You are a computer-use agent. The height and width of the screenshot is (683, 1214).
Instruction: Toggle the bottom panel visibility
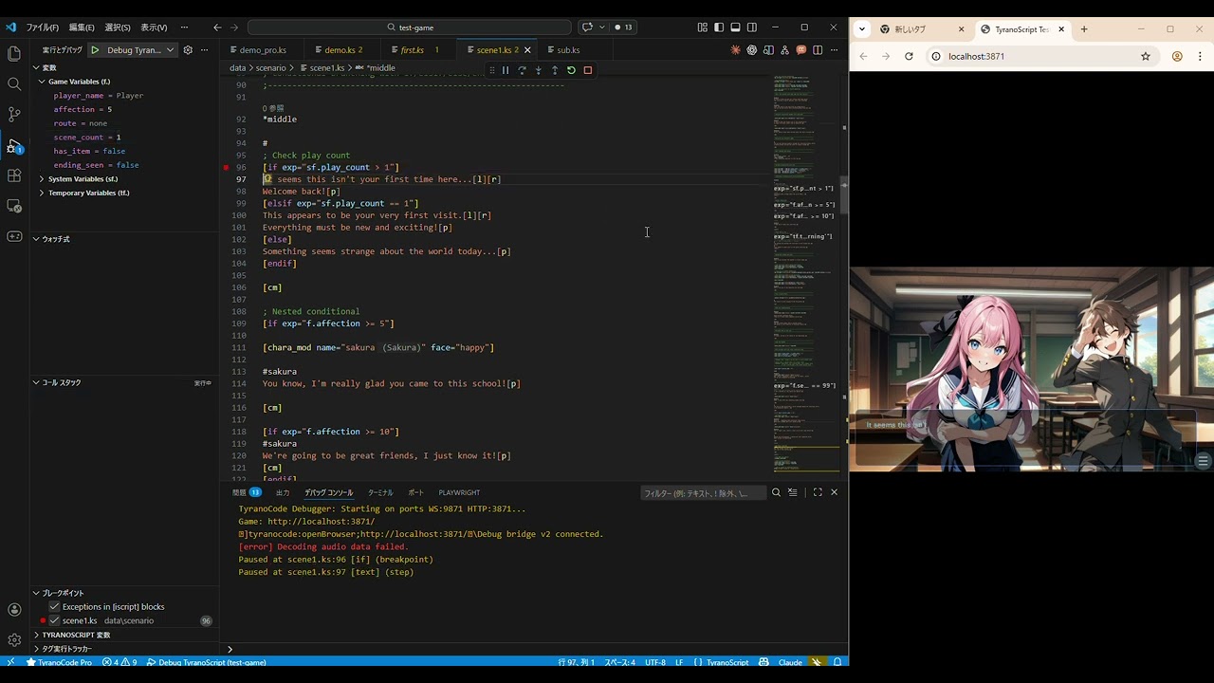(735, 28)
